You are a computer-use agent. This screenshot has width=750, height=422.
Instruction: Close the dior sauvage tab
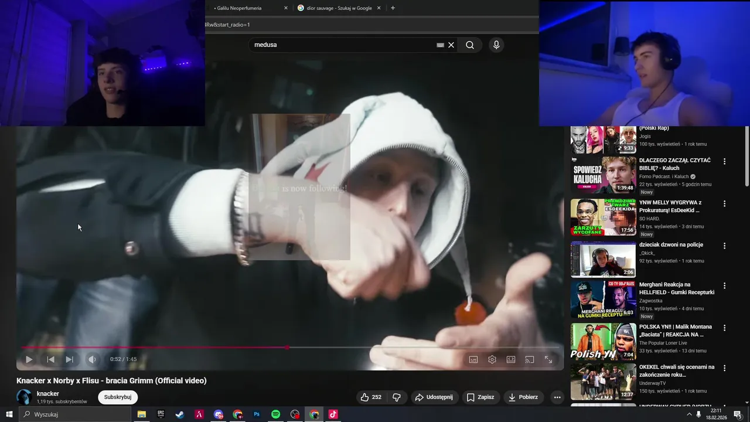[x=379, y=8]
